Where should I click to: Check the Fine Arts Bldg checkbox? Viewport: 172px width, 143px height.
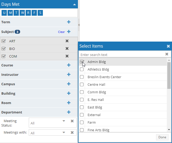(82, 130)
